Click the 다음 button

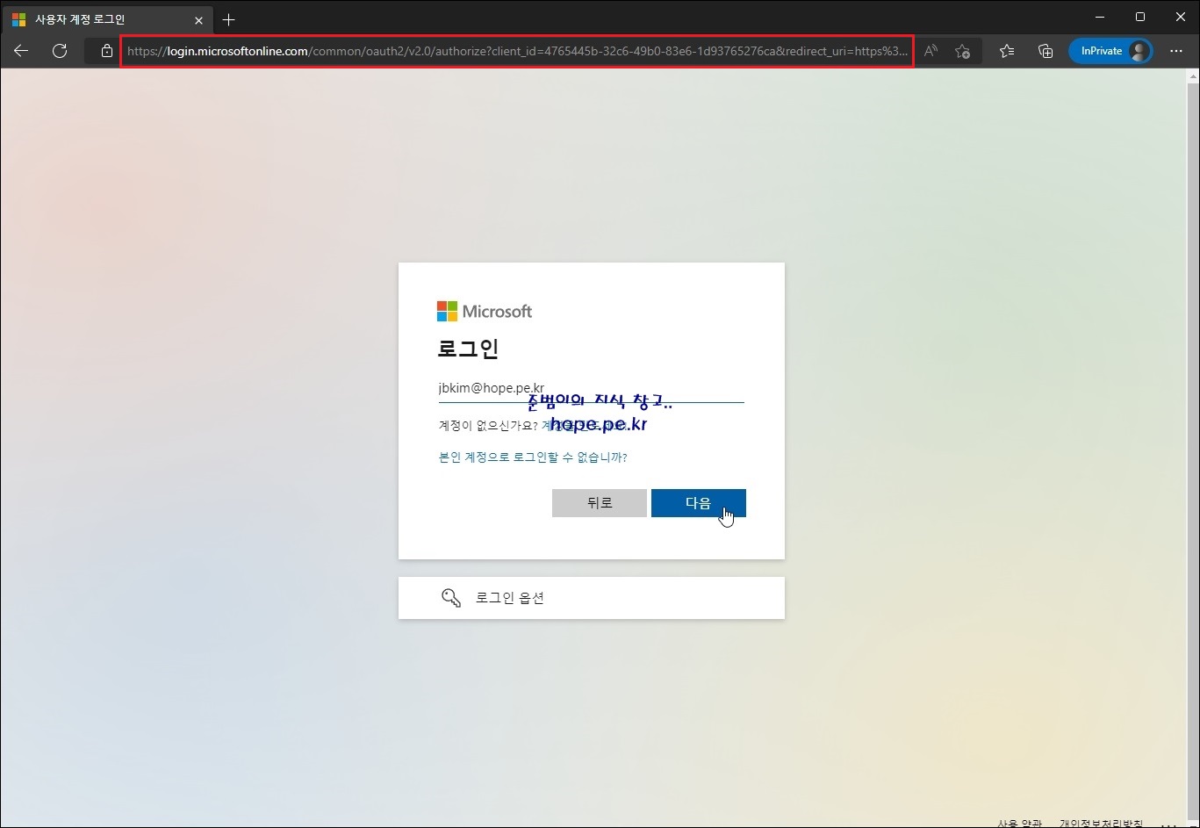[699, 503]
